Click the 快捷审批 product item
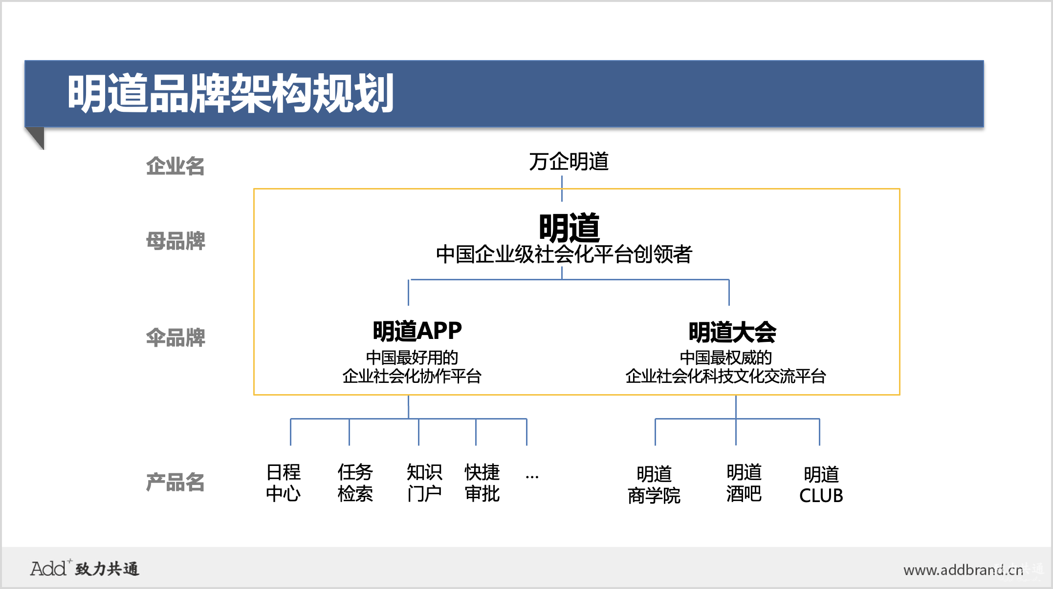1053x589 pixels. (x=482, y=483)
